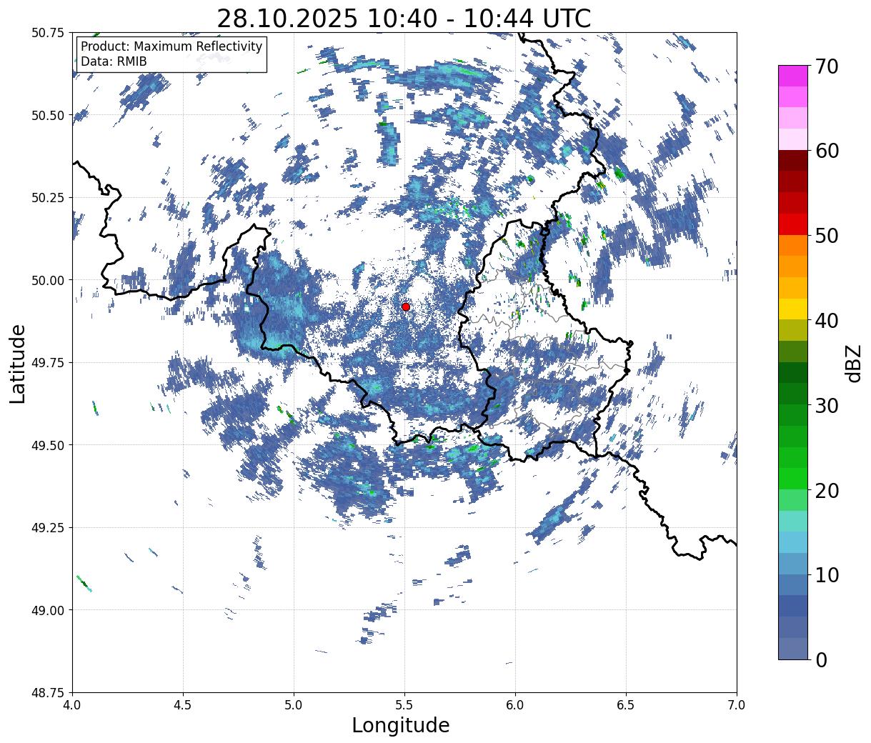The height and width of the screenshot is (743, 871).
Task: Click the latitude tick label 48.75
Action: tap(48, 693)
